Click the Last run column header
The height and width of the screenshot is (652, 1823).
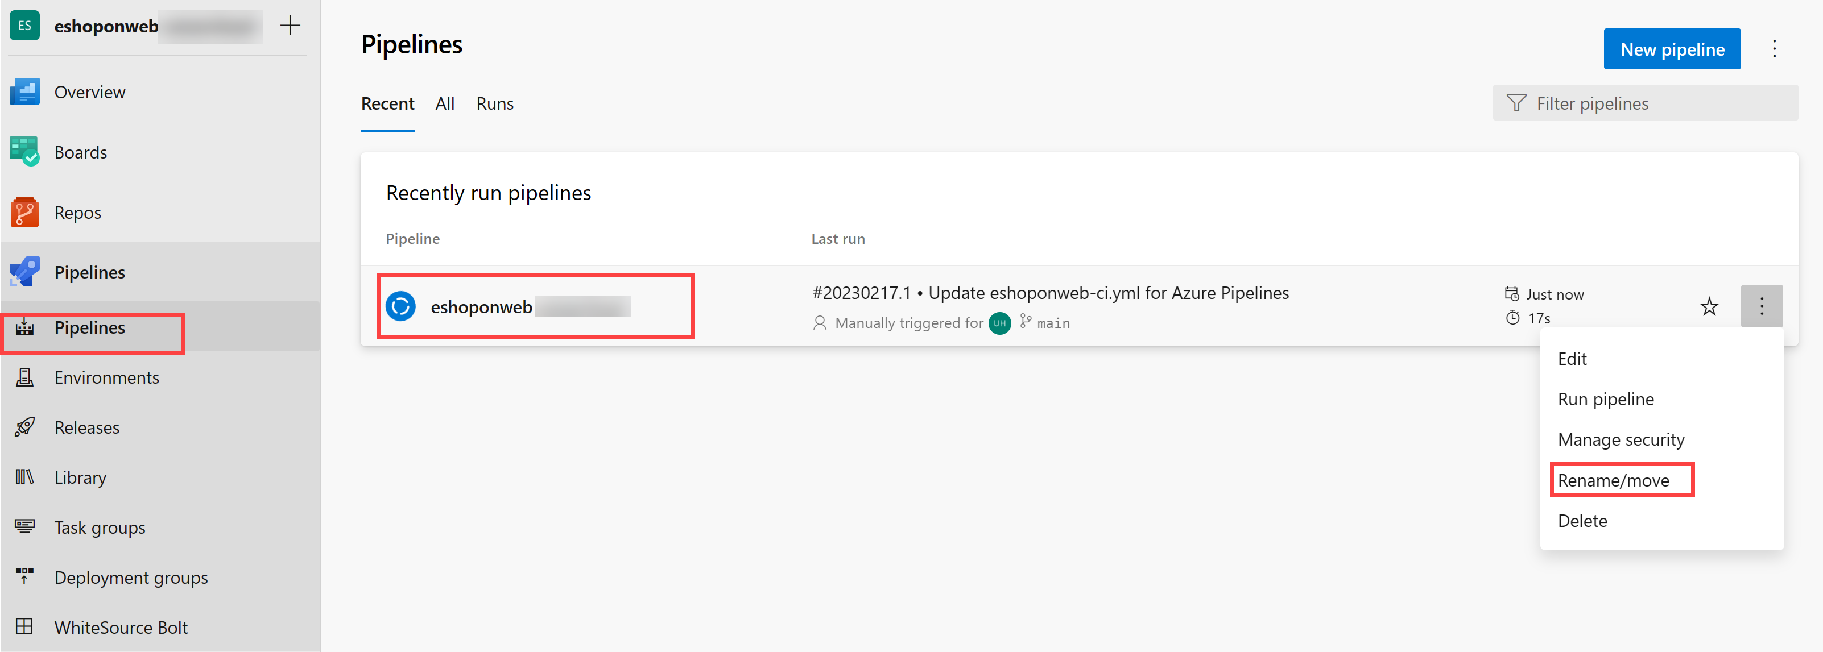(x=838, y=239)
